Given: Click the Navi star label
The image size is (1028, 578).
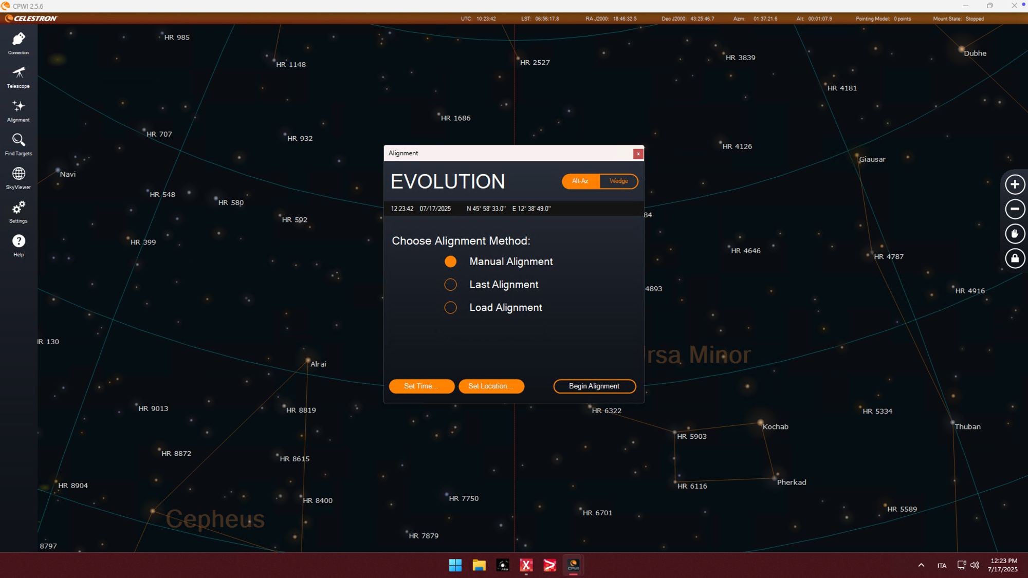Looking at the screenshot, I should click(68, 174).
